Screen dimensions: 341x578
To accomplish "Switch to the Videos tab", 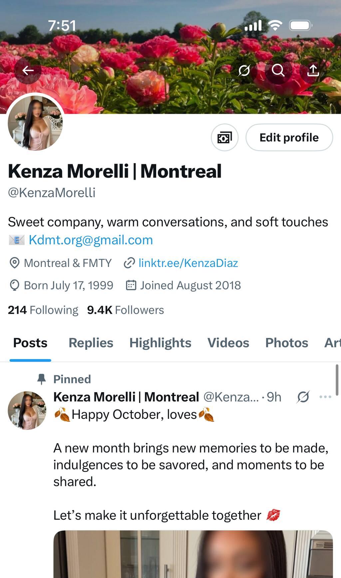I will [x=228, y=343].
